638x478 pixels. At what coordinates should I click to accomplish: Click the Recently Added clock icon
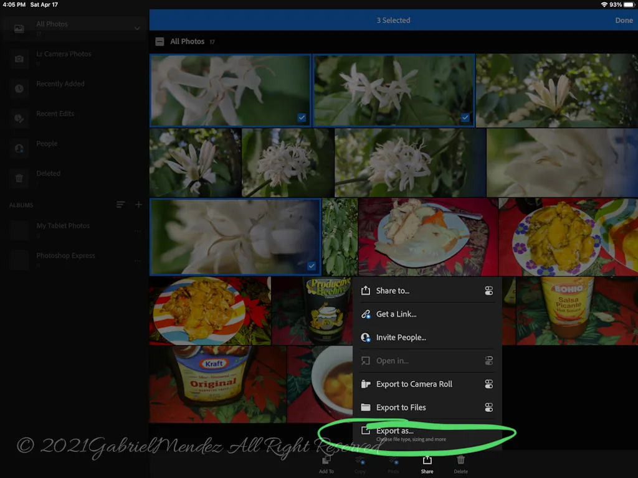[19, 88]
